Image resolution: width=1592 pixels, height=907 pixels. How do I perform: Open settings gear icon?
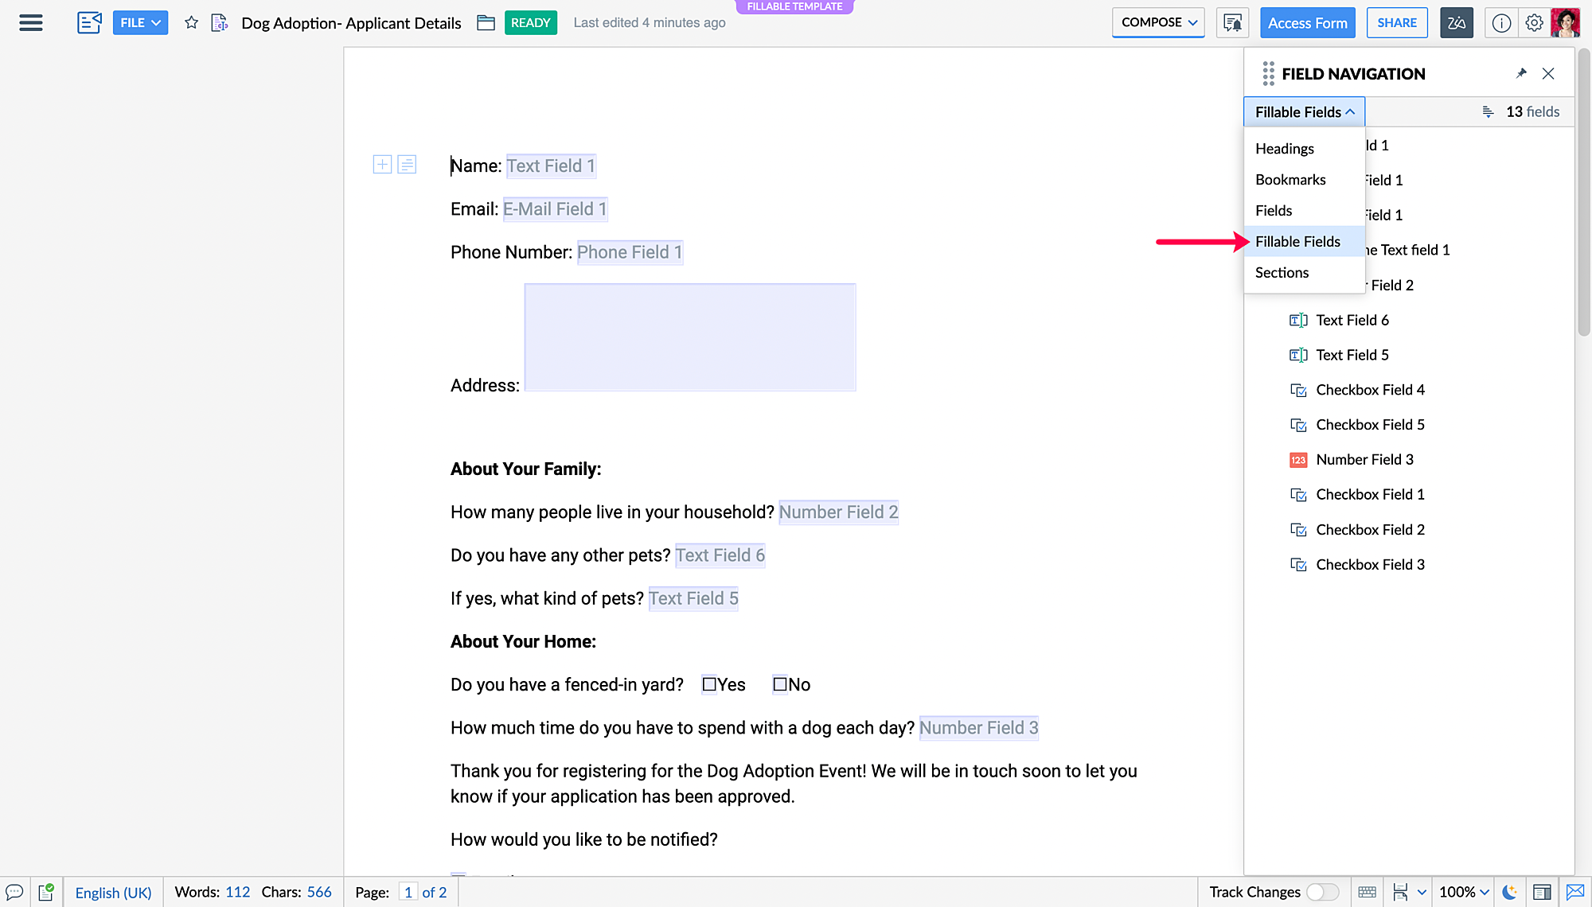pos(1534,23)
